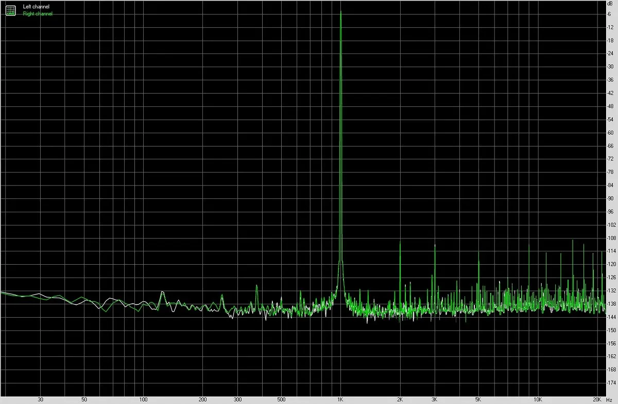The width and height of the screenshot is (618, 404).
Task: Select the 'Left channel' legend entry
Action: click(x=36, y=7)
